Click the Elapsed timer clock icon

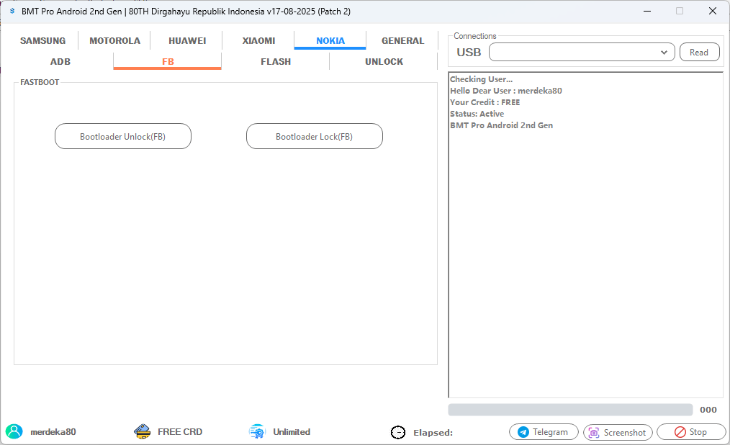click(x=398, y=432)
